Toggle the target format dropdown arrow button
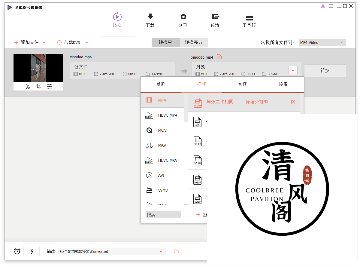 pyautogui.click(x=293, y=70)
